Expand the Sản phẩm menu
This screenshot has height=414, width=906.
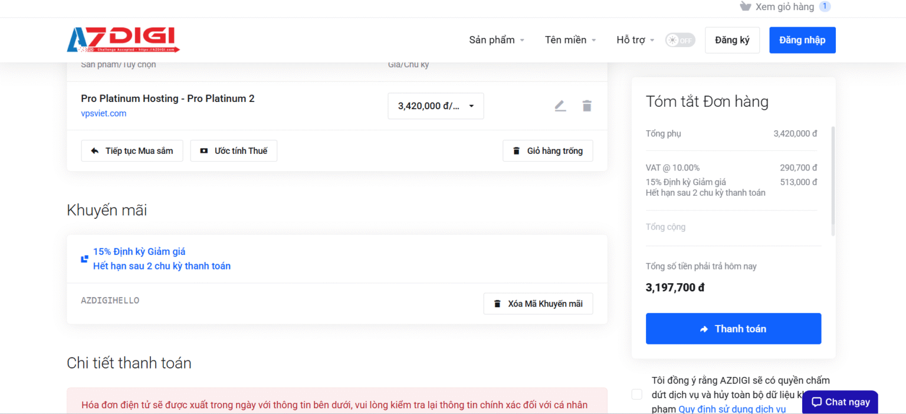tap(496, 40)
